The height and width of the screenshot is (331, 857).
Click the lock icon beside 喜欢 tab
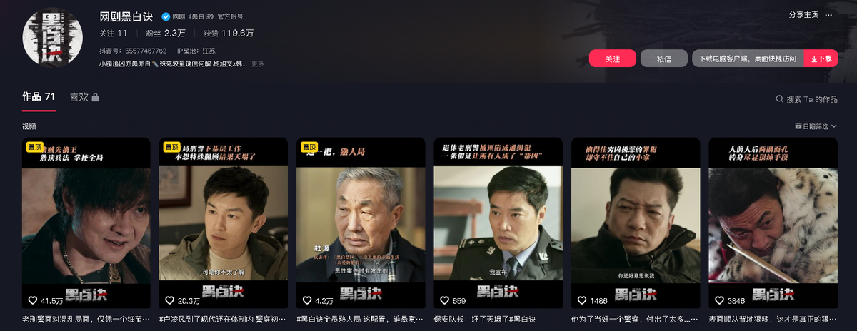tap(96, 97)
